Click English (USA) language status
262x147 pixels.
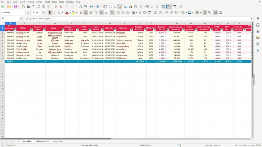click(146, 145)
